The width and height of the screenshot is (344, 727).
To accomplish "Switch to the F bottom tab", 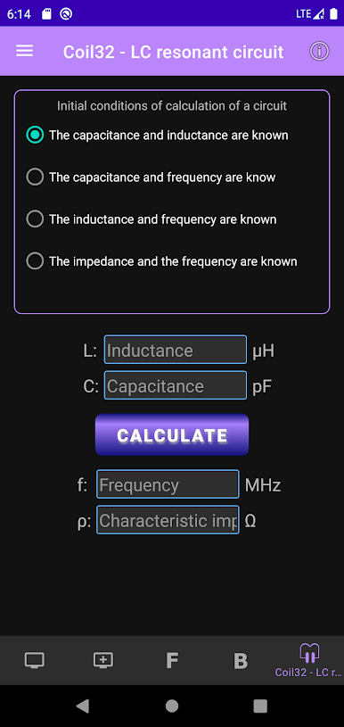I will point(172,661).
